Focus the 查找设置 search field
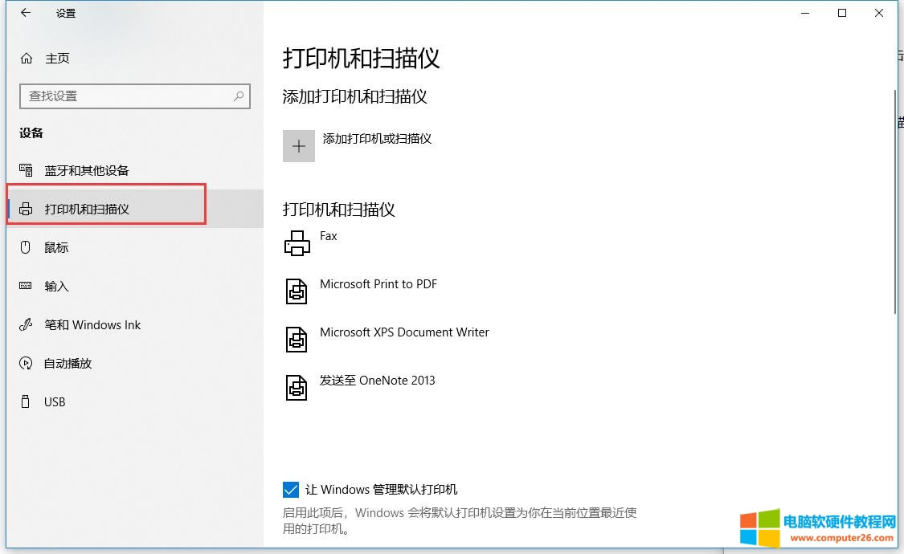Image resolution: width=904 pixels, height=554 pixels. (x=135, y=96)
